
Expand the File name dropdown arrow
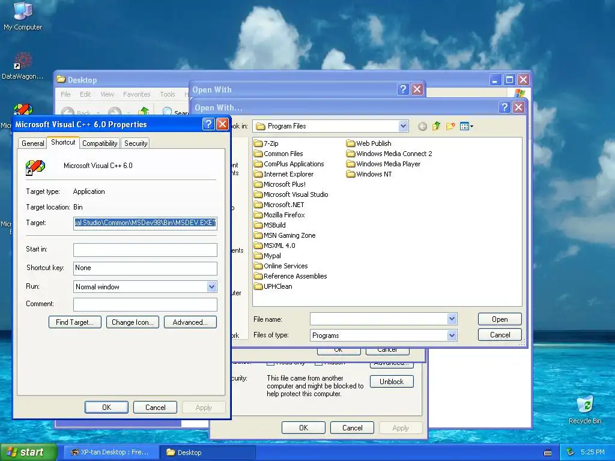pyautogui.click(x=452, y=319)
